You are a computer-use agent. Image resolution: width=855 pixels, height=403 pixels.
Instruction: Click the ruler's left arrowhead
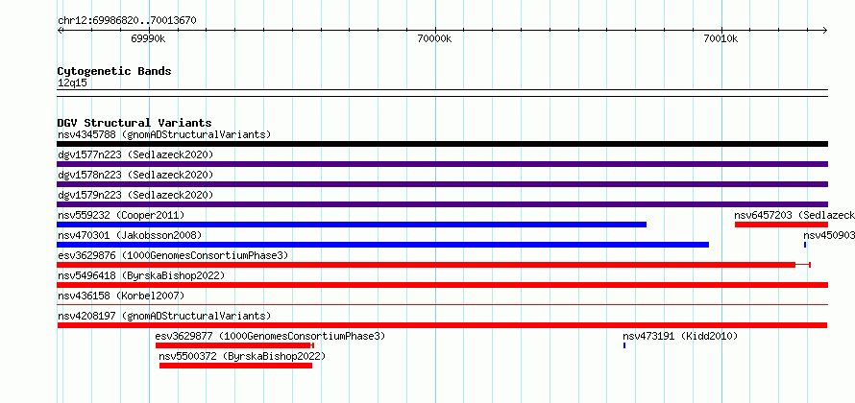tap(60, 30)
